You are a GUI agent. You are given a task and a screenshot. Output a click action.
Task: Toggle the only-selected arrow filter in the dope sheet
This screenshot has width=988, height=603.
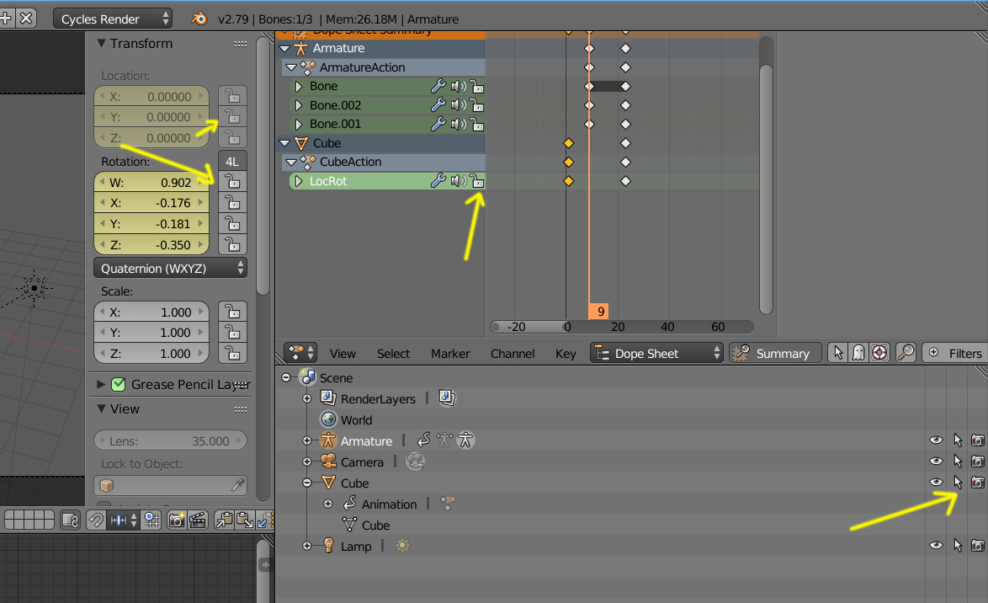tap(837, 353)
